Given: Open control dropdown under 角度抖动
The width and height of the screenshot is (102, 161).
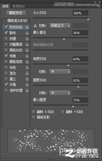Looking at the screenshot, I should coord(60,71).
